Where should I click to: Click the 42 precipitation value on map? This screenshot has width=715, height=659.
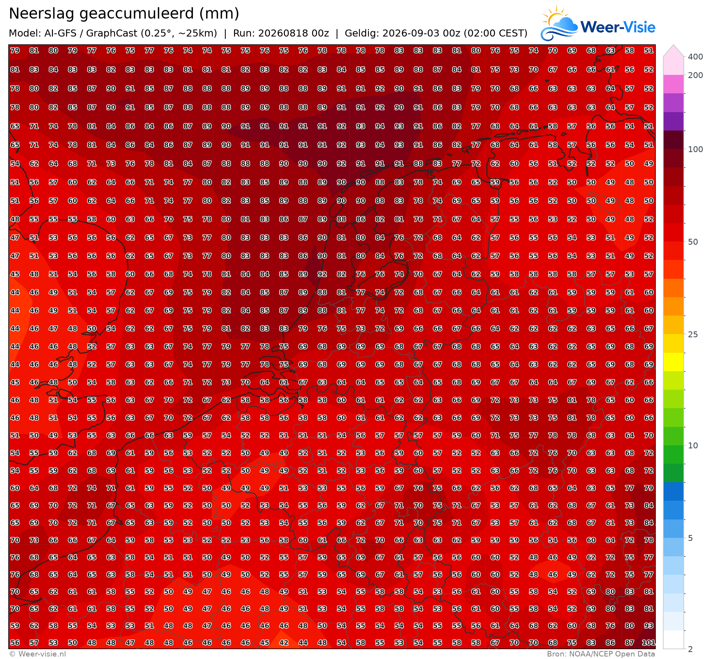284,643
